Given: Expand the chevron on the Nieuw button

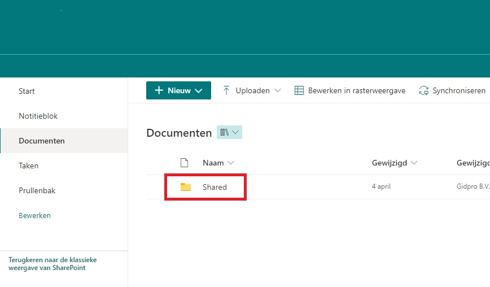Looking at the screenshot, I should pyautogui.click(x=199, y=90).
